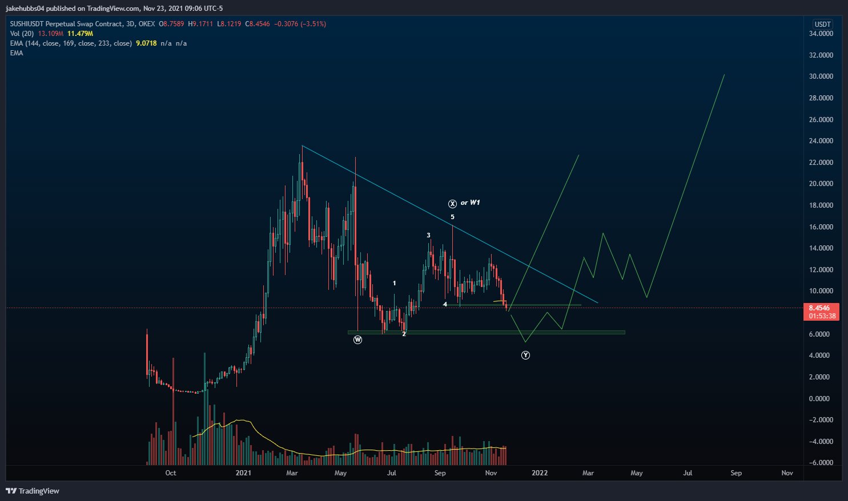Select the "or W1" text annotation

pyautogui.click(x=471, y=203)
